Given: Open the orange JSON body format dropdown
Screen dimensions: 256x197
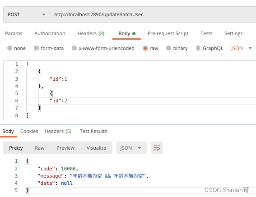Looking at the screenshot, I should point(241,48).
